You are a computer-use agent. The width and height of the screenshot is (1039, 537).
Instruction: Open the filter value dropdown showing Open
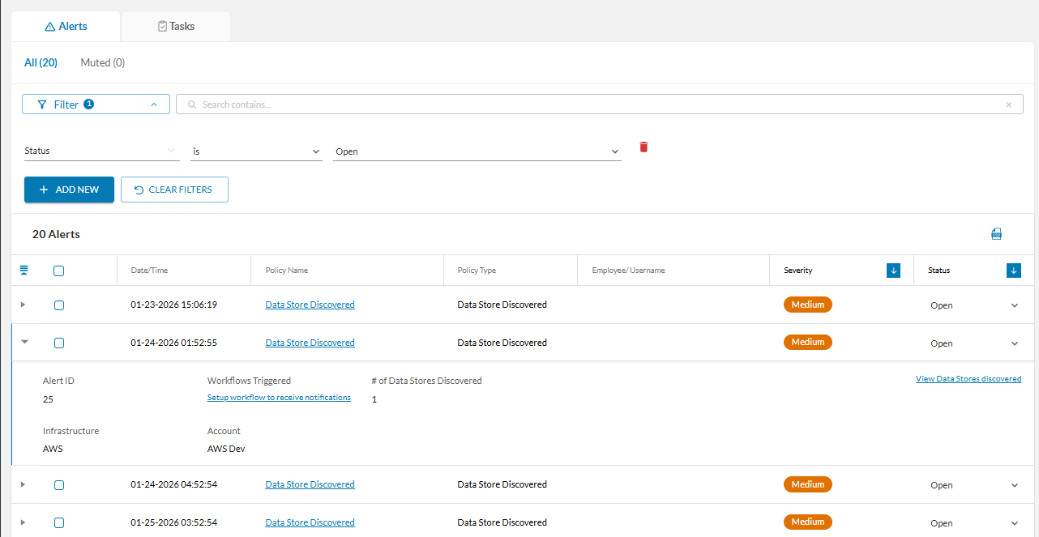pyautogui.click(x=477, y=151)
